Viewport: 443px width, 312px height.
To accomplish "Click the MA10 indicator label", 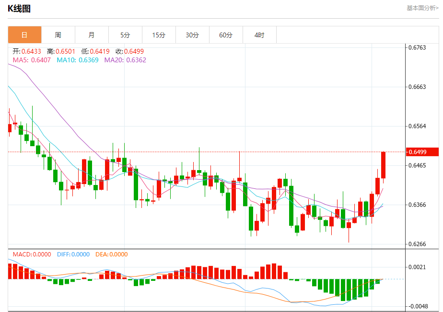I will 78,60.
